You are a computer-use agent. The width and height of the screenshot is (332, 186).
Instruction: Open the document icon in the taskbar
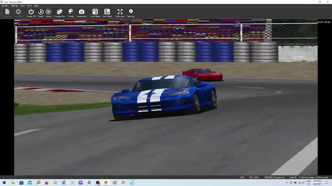point(132,183)
